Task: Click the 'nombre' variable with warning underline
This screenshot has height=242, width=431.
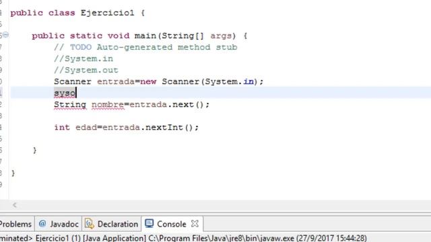Action: 108,105
